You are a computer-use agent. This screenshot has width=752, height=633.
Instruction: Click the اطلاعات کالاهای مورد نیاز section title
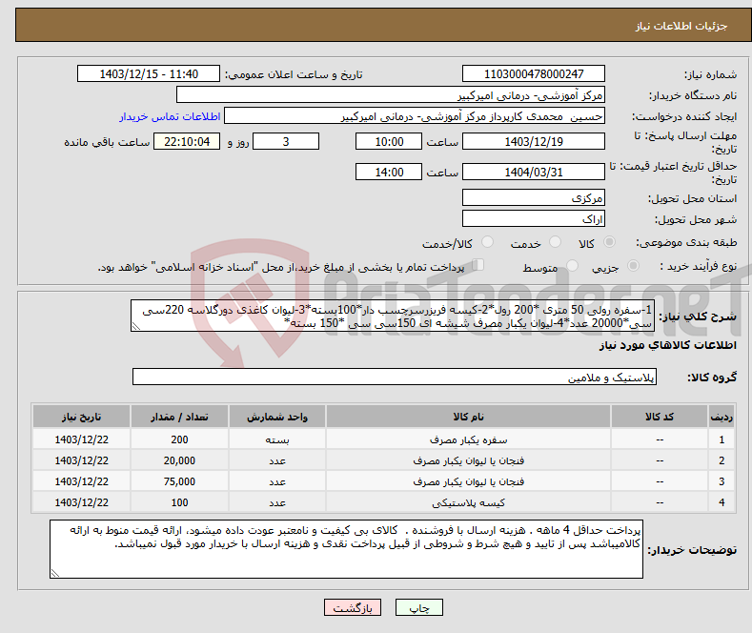click(x=667, y=345)
